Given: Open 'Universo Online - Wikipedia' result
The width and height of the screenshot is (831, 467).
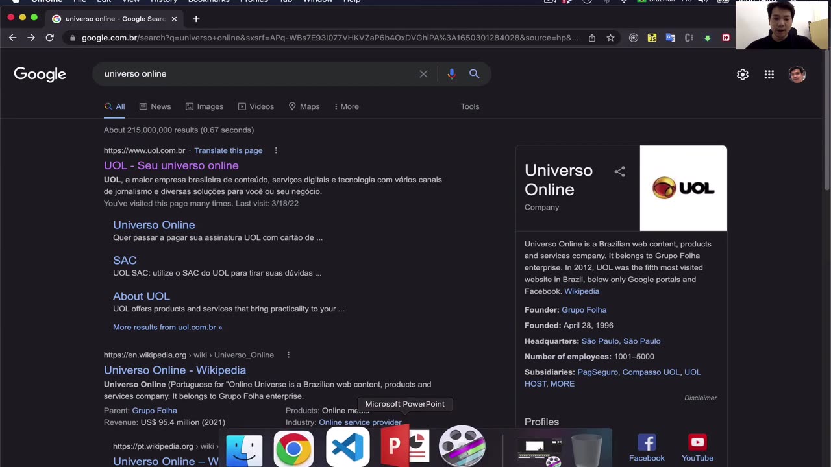Looking at the screenshot, I should pyautogui.click(x=175, y=370).
